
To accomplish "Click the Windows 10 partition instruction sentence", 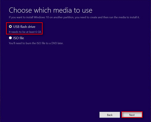I will tap(74, 17).
